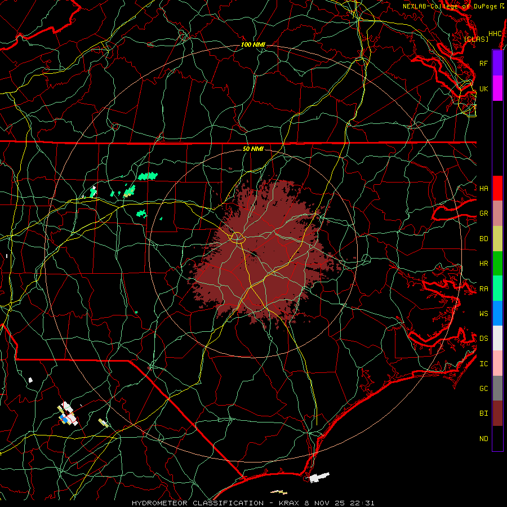Click the white DS legend color swatch
507x507 pixels.
coord(497,338)
